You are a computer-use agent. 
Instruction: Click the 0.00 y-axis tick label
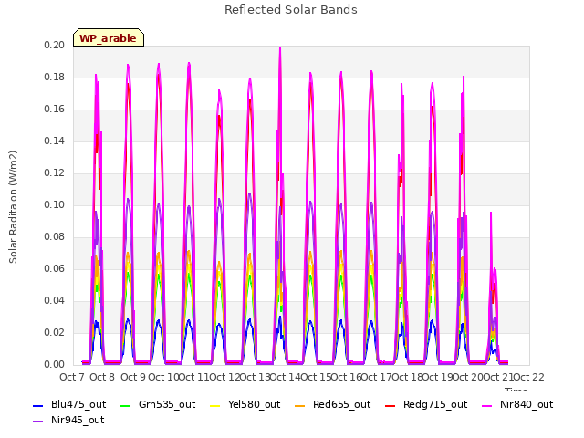(55, 364)
